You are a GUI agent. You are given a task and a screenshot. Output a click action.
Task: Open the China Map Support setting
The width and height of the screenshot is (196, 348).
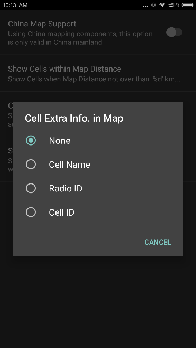[98, 32]
